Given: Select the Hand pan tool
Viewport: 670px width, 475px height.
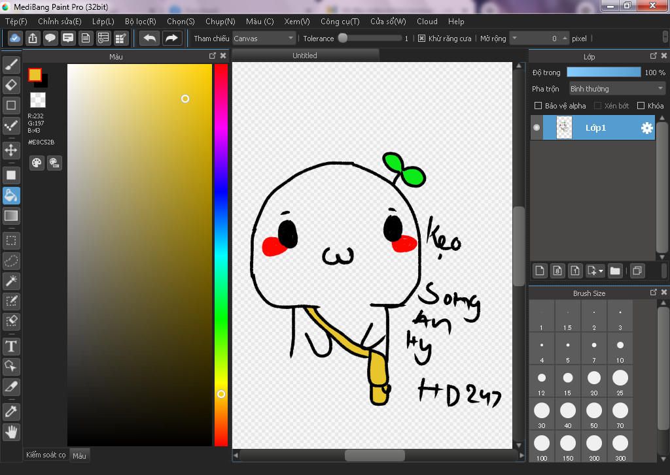Looking at the screenshot, I should pos(11,432).
